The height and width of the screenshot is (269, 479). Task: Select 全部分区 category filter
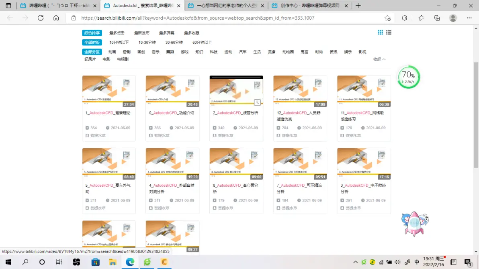(x=92, y=52)
